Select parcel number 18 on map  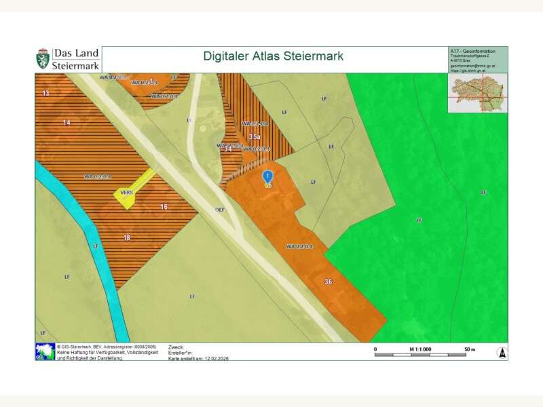click(x=127, y=237)
